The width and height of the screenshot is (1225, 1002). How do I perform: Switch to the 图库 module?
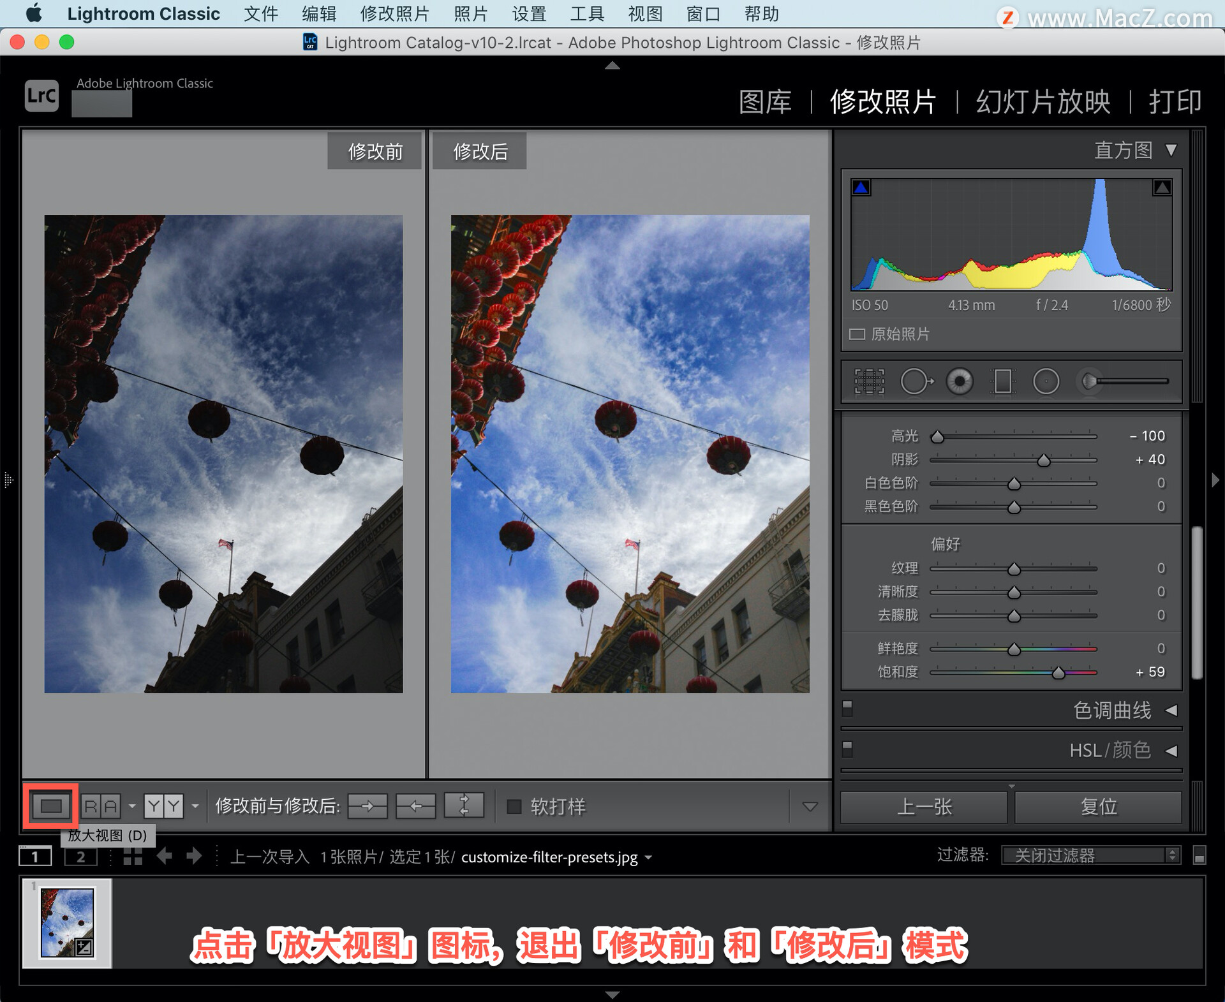click(765, 102)
